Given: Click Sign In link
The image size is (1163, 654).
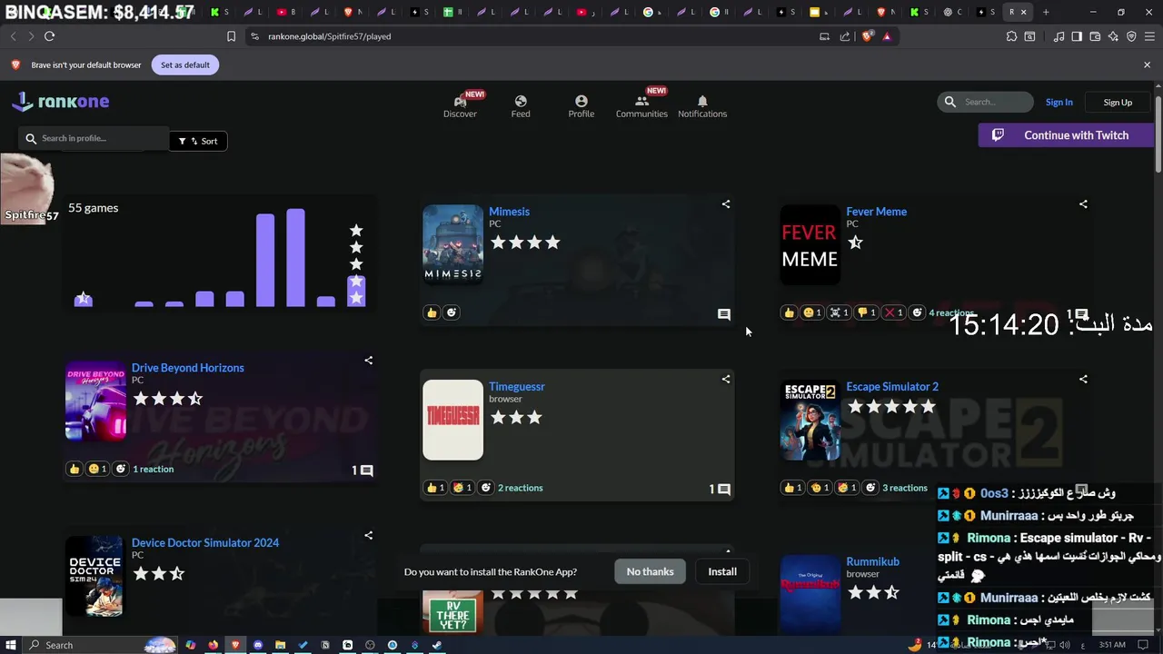Looking at the screenshot, I should pyautogui.click(x=1059, y=102).
